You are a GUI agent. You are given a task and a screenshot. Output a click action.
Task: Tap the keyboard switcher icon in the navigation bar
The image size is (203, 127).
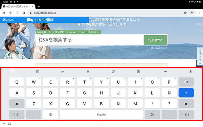tap(9, 124)
